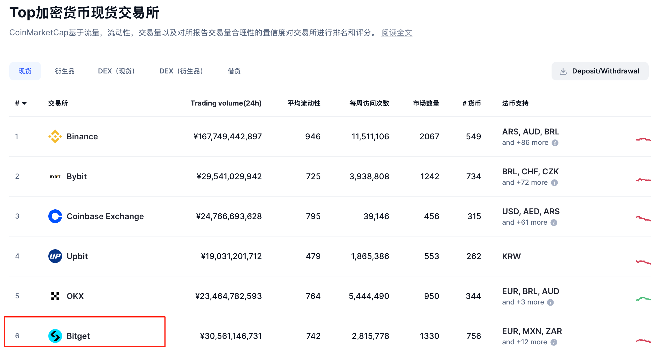
Task: Click Binance's red volume sparkline chart
Action: point(643,140)
